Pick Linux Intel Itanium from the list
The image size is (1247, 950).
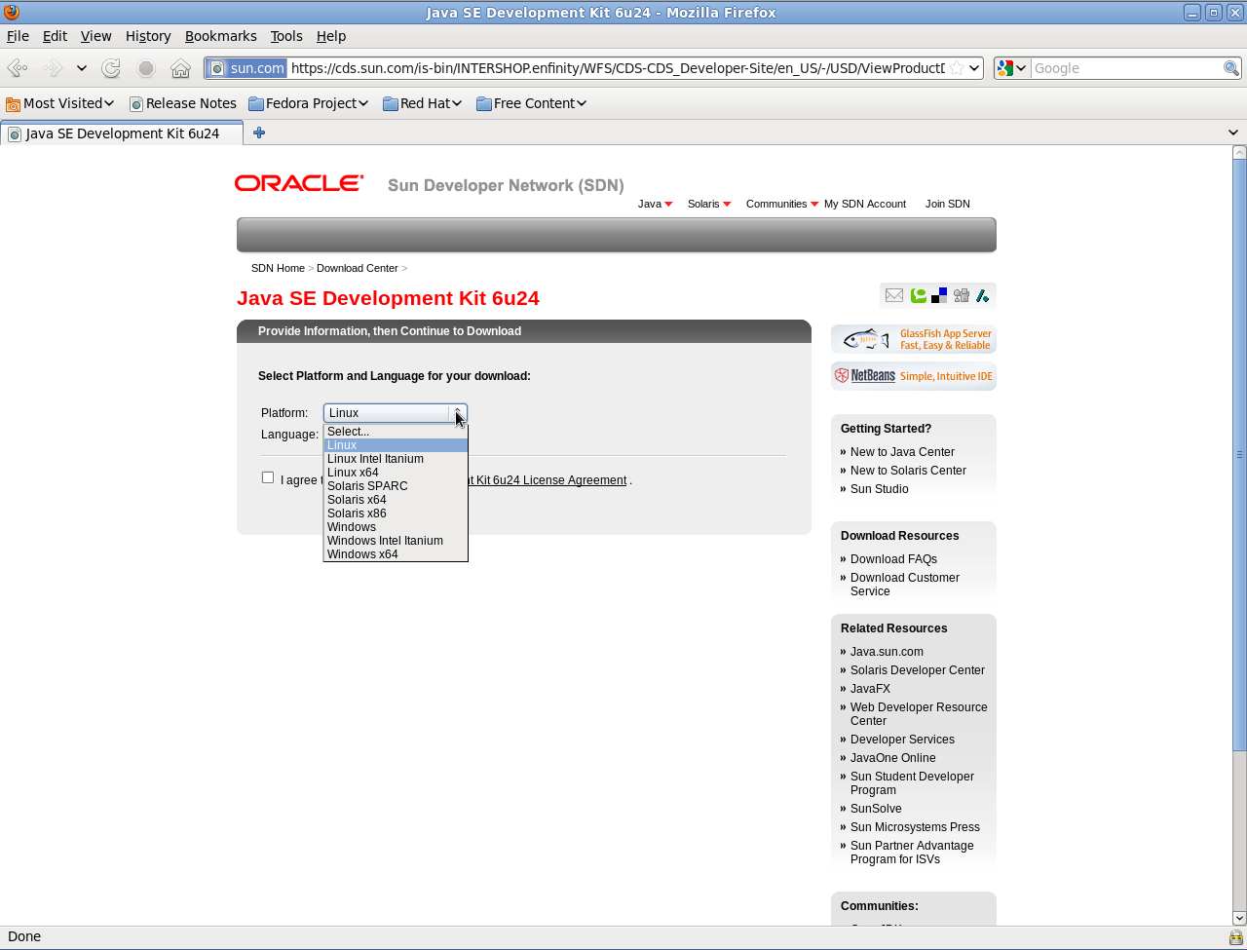[x=396, y=459]
